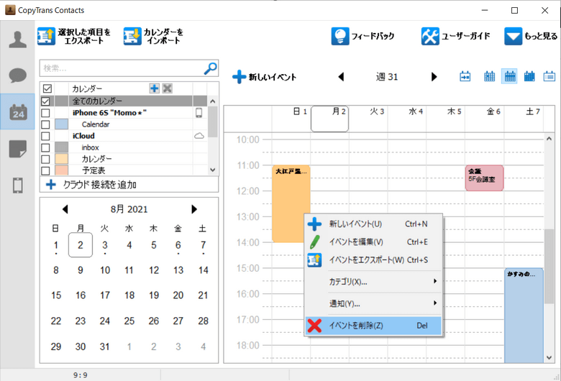Viewport: 561px width, 381px height.
Task: Expand 通知(Y) submenu
Action: [x=373, y=303]
